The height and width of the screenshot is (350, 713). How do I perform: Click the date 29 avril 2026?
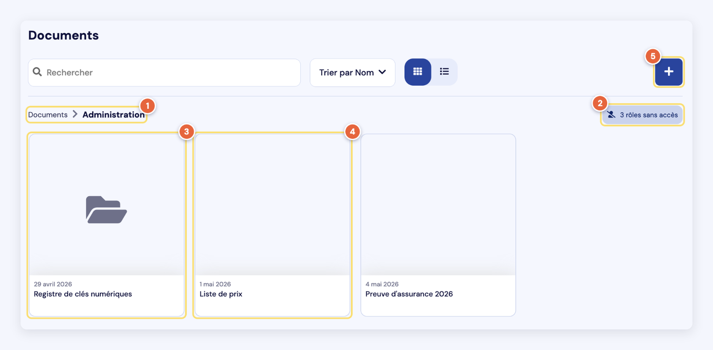tap(53, 284)
